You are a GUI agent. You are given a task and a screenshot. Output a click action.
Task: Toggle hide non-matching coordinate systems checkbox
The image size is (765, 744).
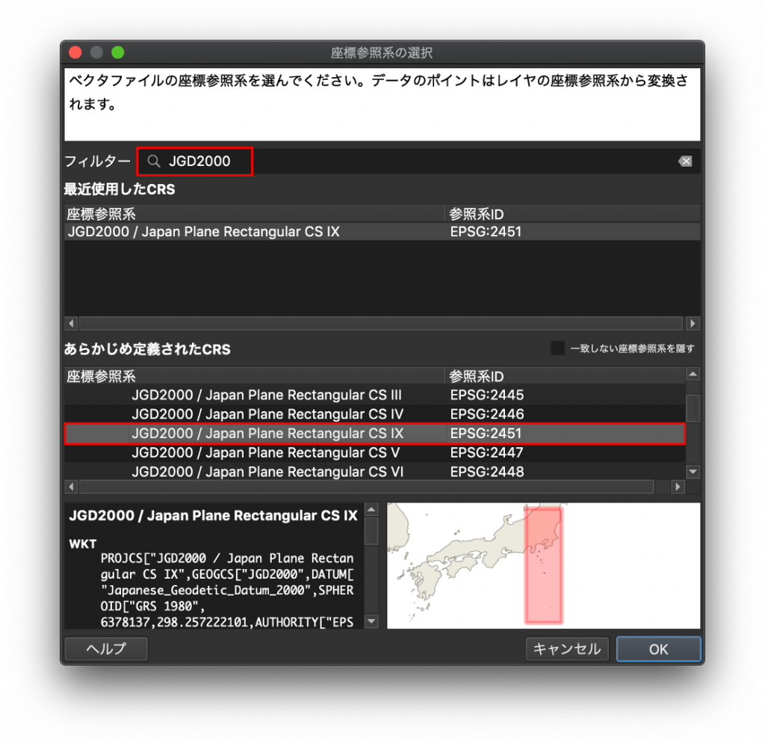pyautogui.click(x=557, y=348)
